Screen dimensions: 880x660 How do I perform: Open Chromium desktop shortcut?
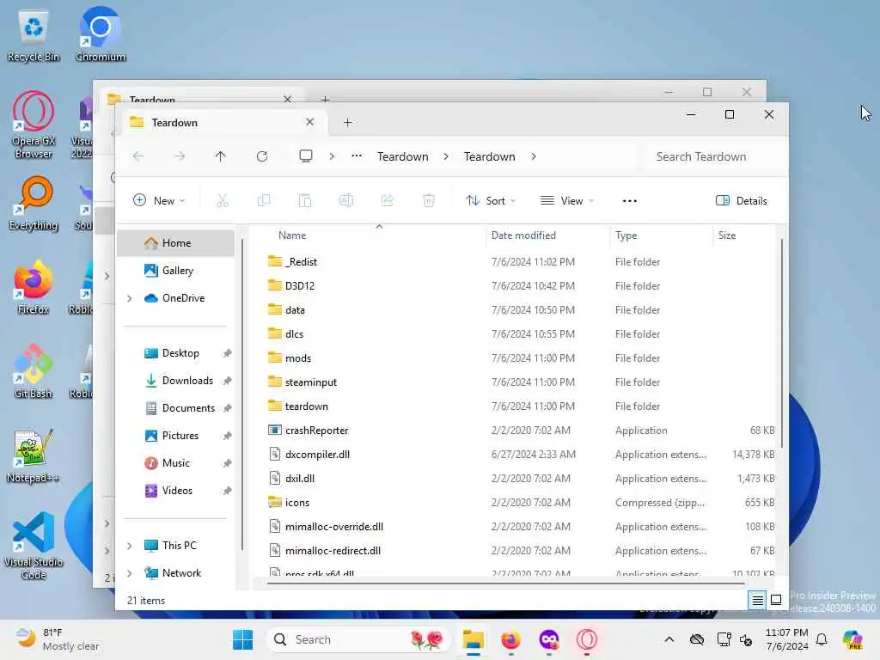pyautogui.click(x=101, y=34)
